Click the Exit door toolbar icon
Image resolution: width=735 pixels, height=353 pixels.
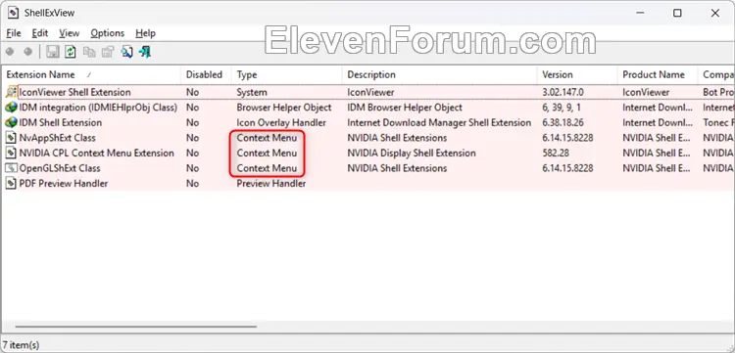(145, 52)
